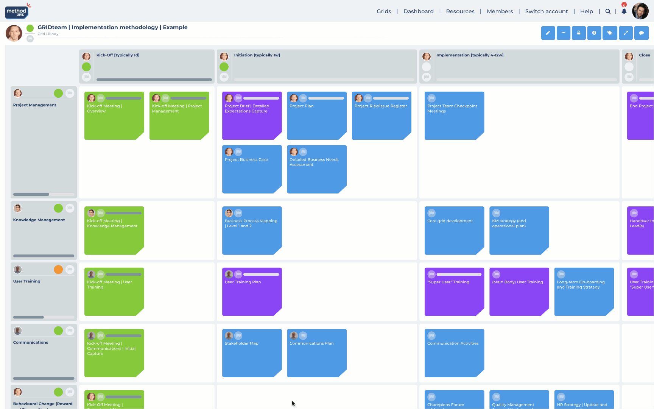This screenshot has width=654, height=409.
Task: Click the search magnifier in top navigation
Action: (608, 11)
